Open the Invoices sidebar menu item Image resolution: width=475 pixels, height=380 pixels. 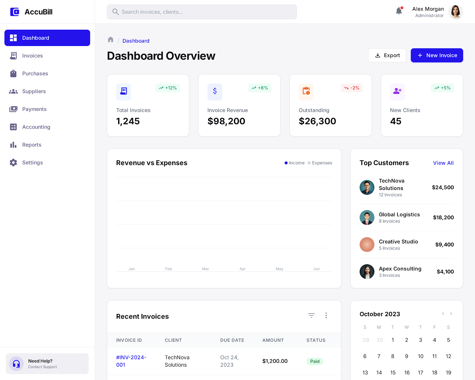32,56
